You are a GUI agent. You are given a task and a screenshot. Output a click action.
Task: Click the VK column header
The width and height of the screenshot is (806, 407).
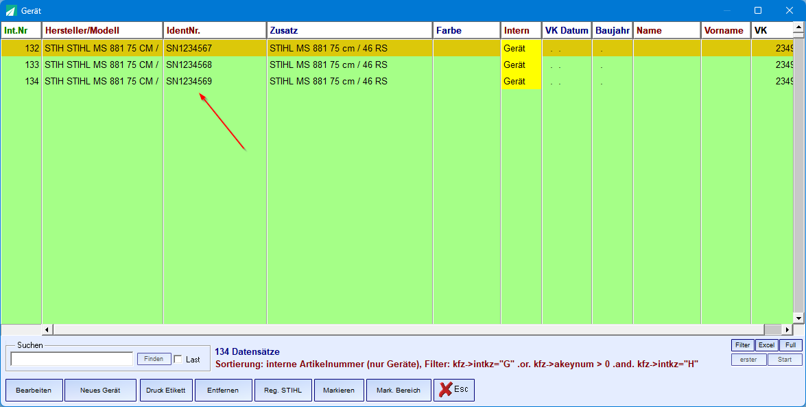[x=772, y=30]
